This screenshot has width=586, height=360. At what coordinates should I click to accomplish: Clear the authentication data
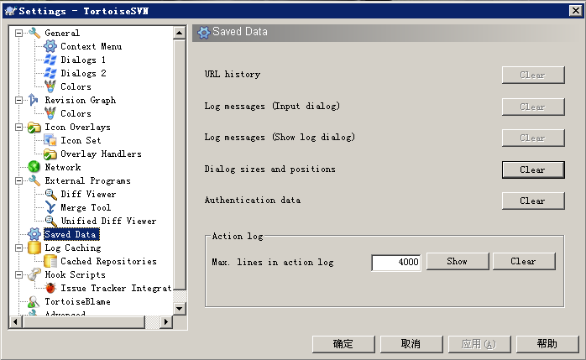point(533,201)
